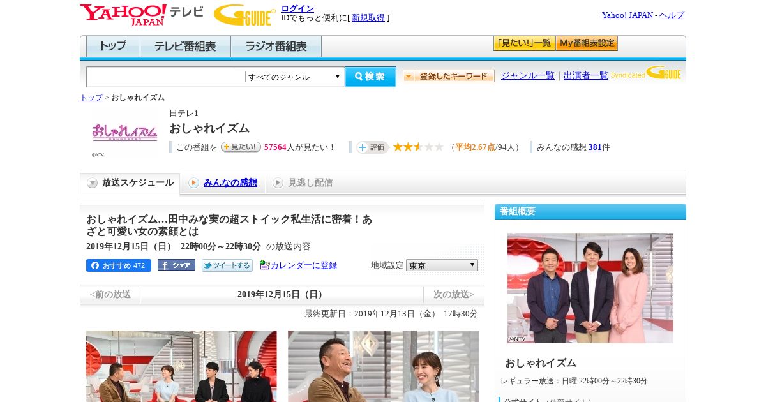Click the ジャンル一覧 link

click(x=528, y=76)
